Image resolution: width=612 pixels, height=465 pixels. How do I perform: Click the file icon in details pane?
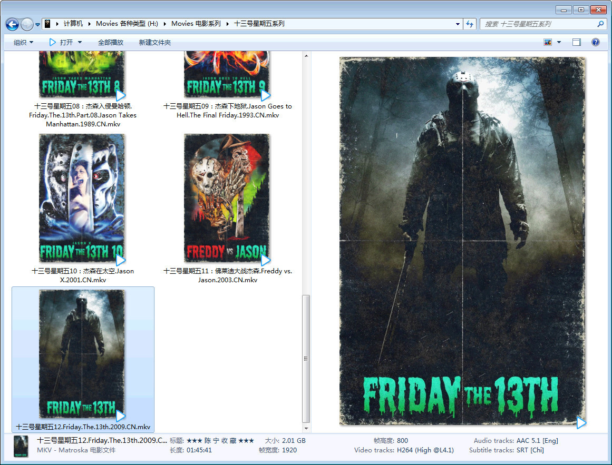tap(21, 446)
